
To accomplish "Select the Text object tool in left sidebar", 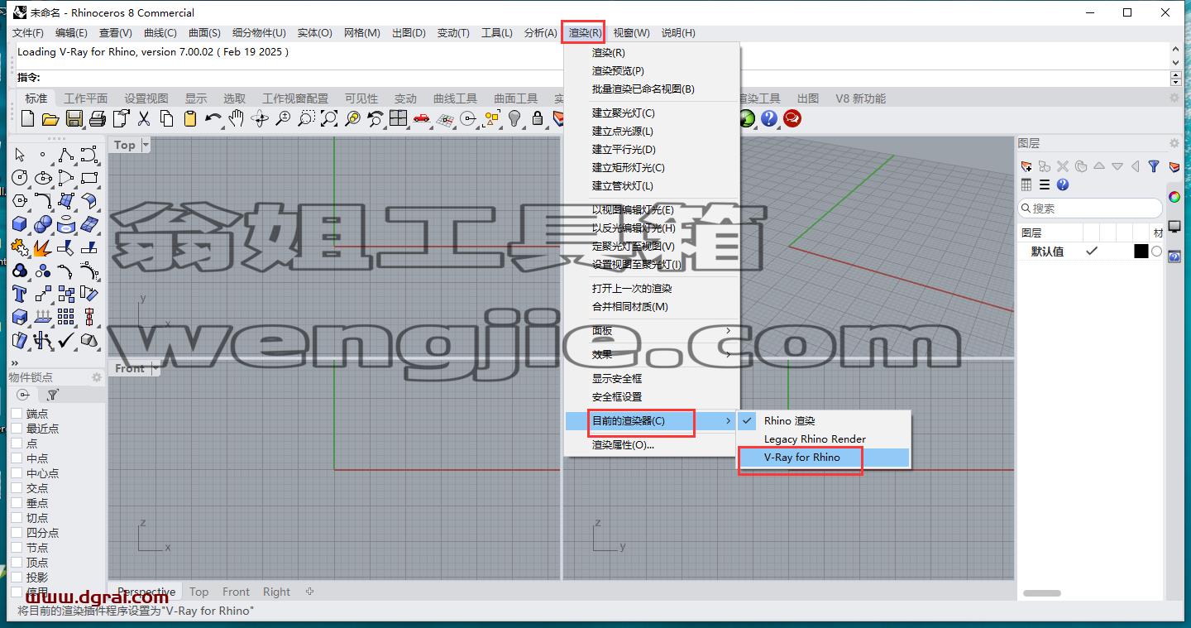I will (x=20, y=293).
